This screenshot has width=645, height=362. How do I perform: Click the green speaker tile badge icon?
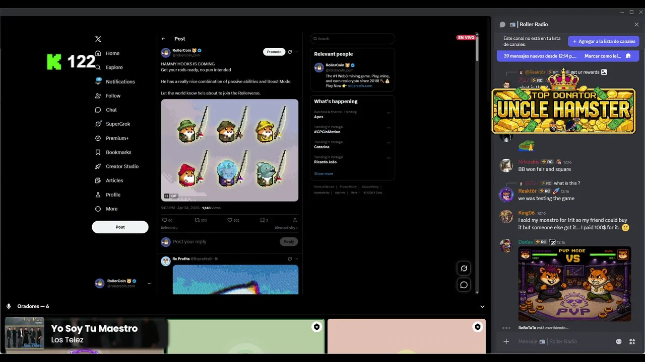click(x=316, y=327)
